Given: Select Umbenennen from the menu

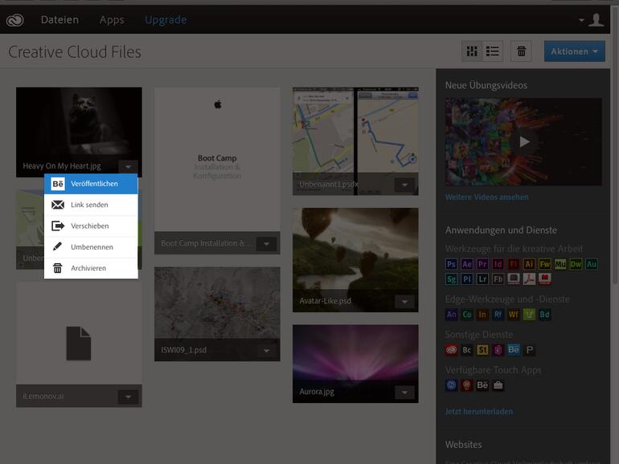Looking at the screenshot, I should coord(91,246).
